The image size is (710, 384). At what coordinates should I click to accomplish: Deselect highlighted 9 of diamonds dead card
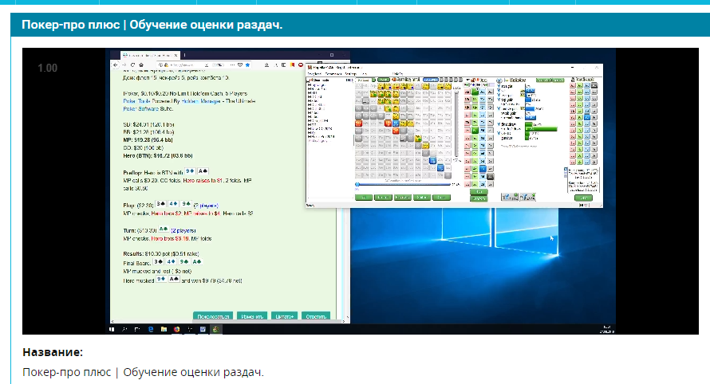tap(587, 118)
